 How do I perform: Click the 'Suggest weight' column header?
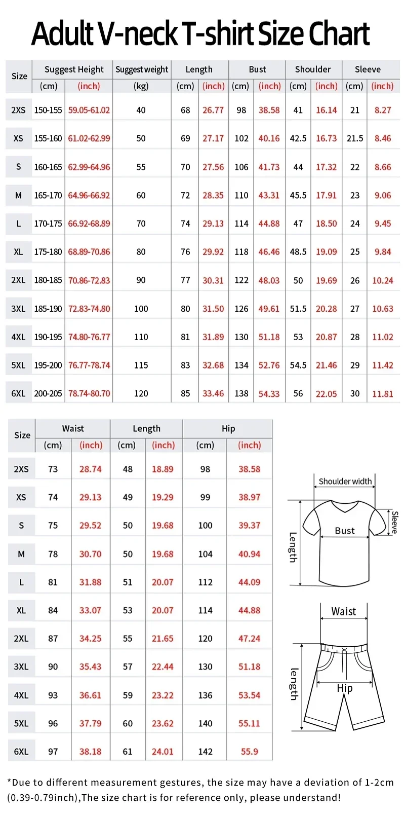tap(141, 69)
